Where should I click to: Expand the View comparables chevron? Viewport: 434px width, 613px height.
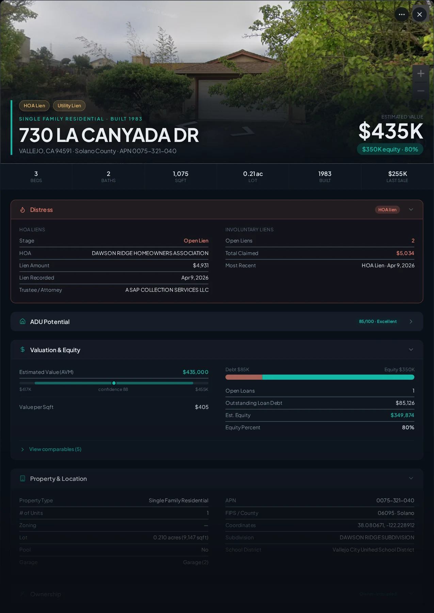coord(22,449)
